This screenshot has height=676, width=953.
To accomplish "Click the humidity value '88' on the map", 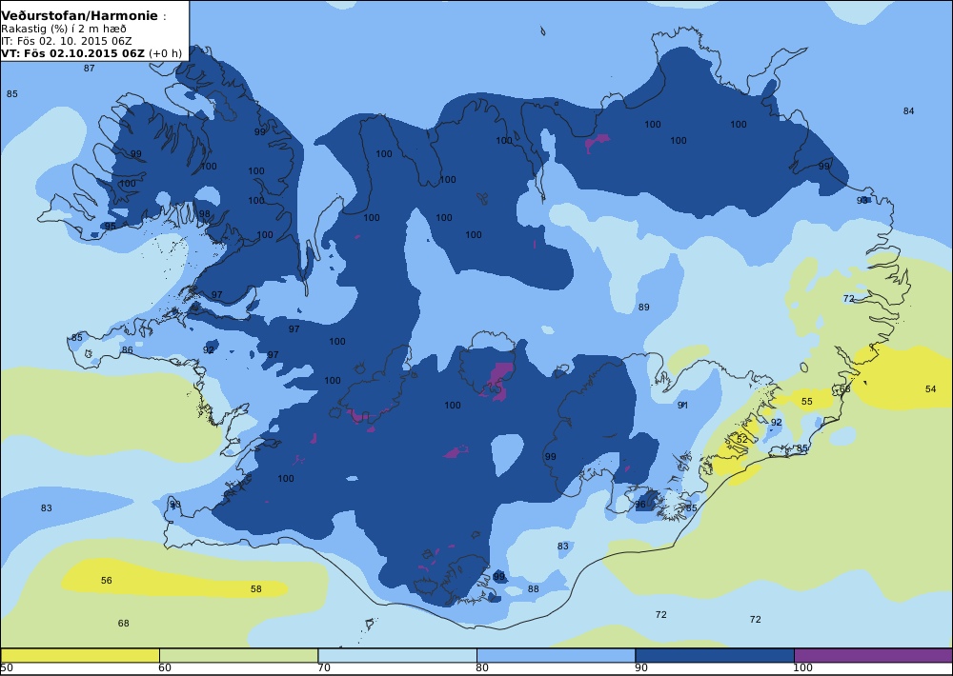I will point(533,589).
